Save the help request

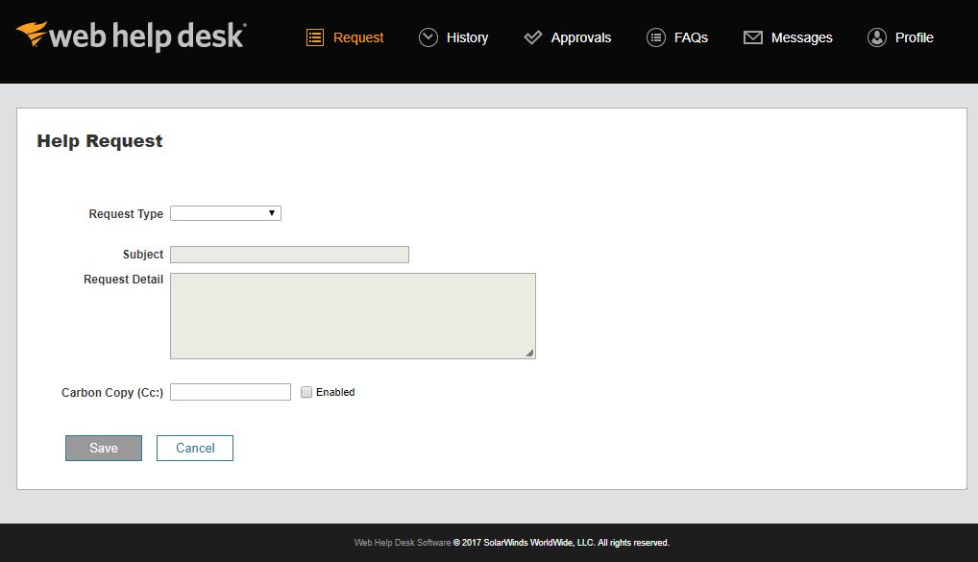tap(104, 448)
